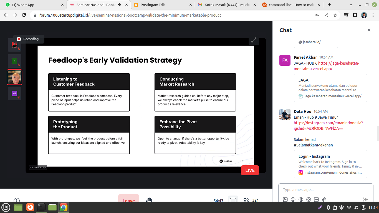Toggle the chat panel button
The height and width of the screenshot is (213, 379).
coord(233,199)
